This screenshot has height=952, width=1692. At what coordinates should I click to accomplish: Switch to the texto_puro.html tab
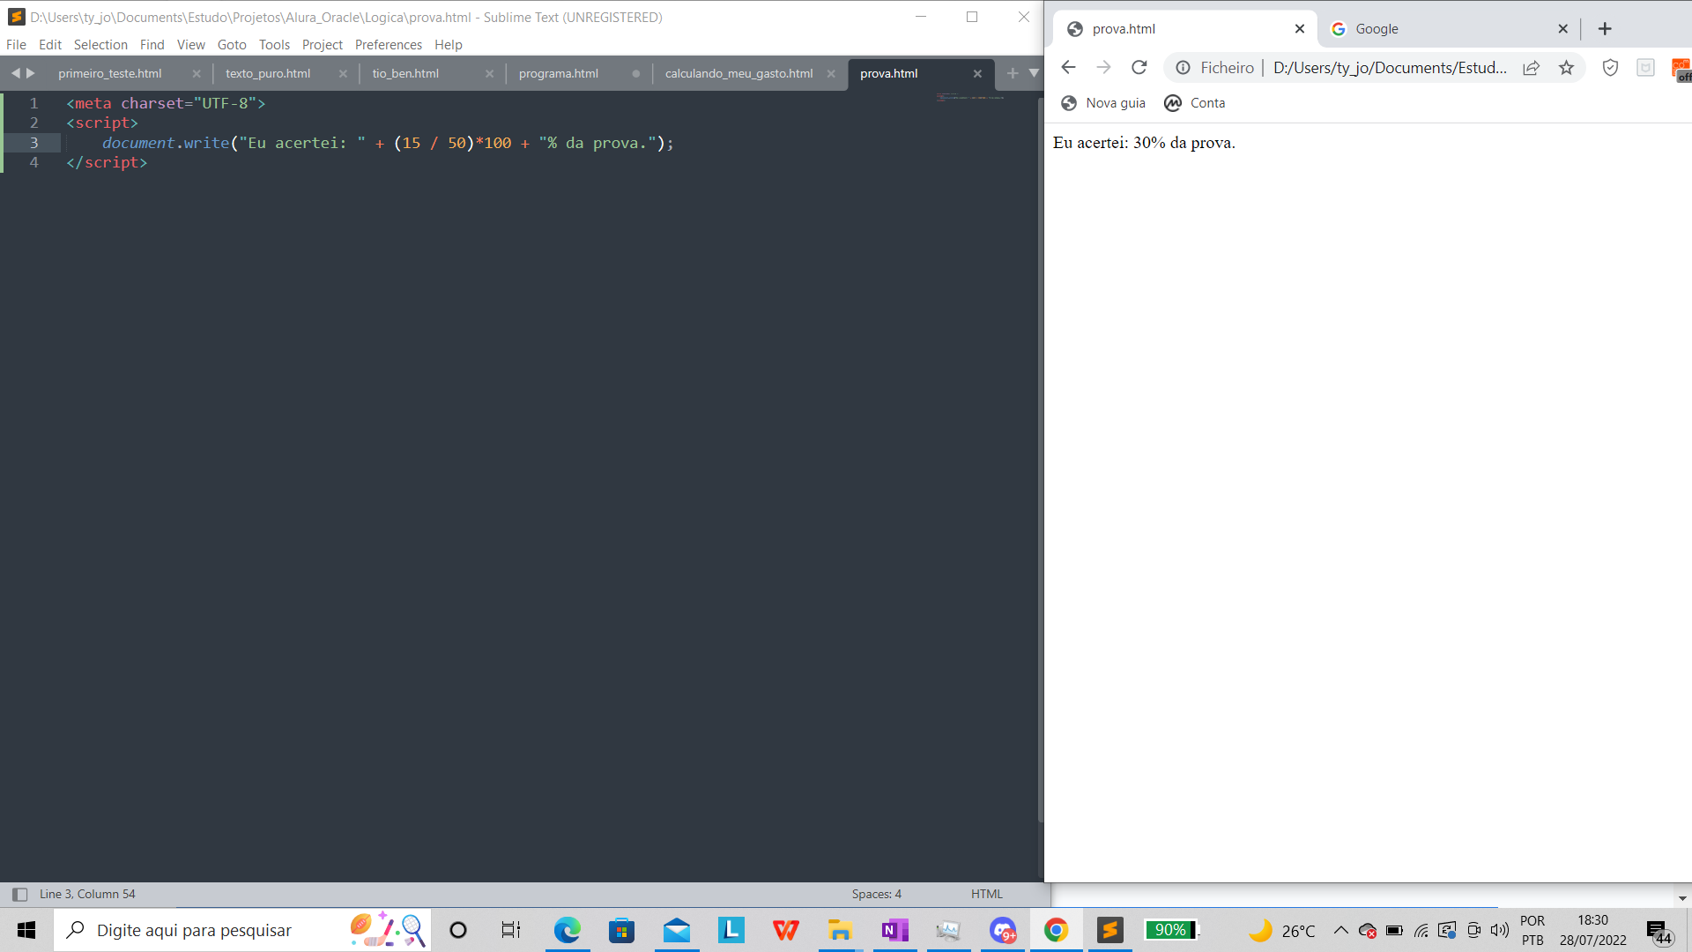point(268,74)
